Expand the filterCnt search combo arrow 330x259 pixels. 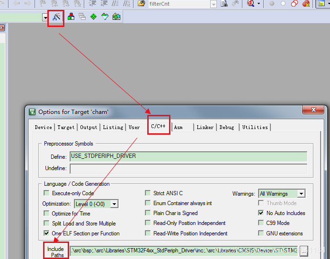coord(214,4)
